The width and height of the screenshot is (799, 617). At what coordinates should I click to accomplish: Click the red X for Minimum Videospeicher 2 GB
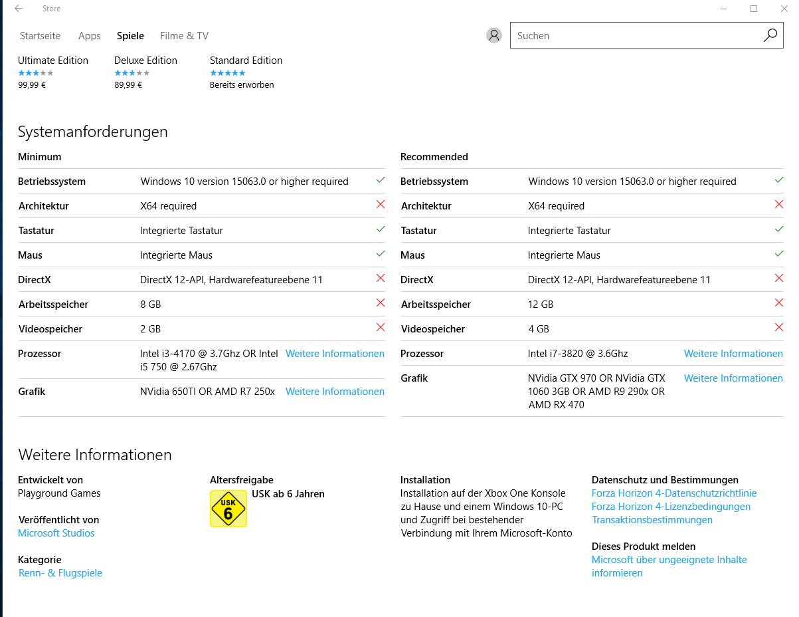[381, 328]
